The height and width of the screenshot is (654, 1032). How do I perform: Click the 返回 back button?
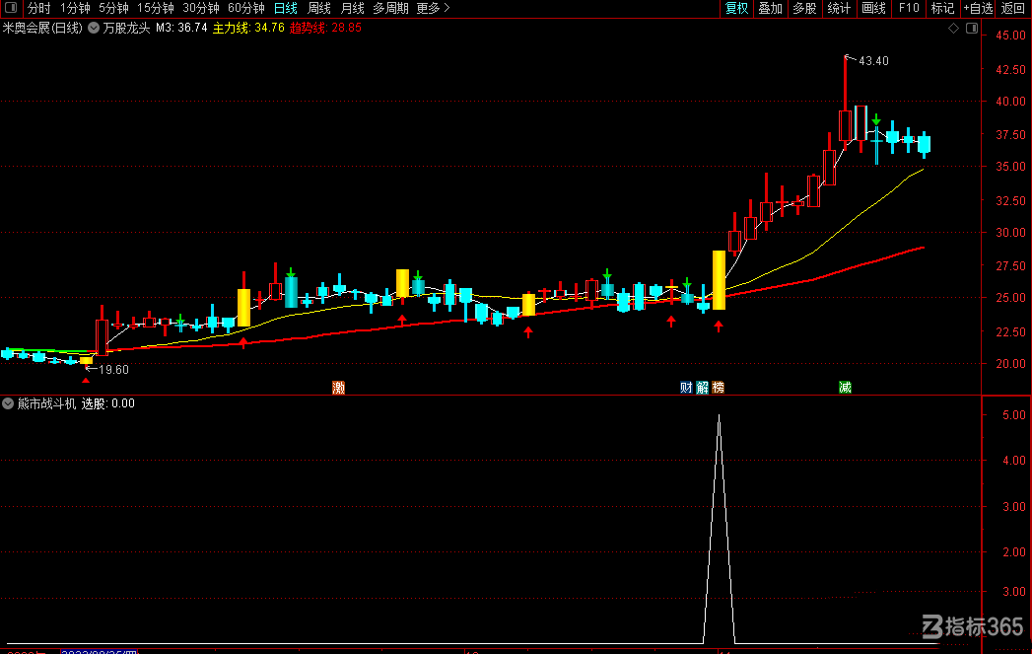(1012, 8)
